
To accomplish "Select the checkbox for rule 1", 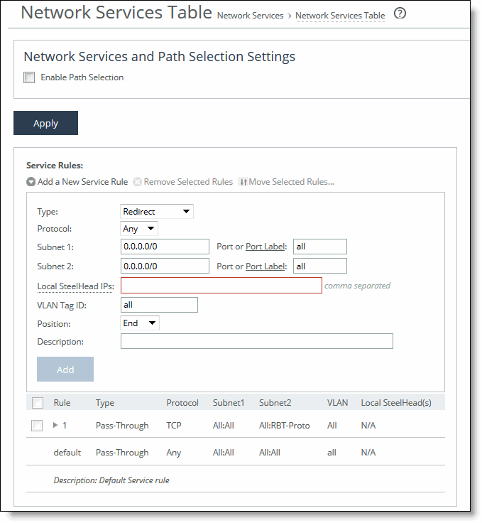I will pos(38,426).
